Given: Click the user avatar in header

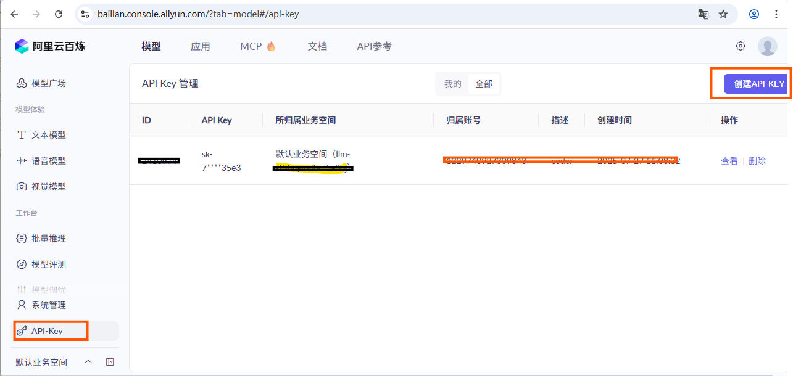Looking at the screenshot, I should pos(767,46).
